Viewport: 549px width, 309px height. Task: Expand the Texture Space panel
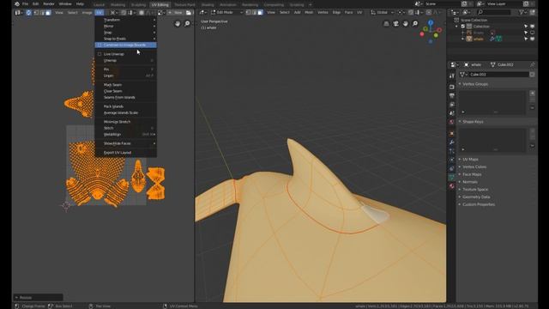pos(474,189)
